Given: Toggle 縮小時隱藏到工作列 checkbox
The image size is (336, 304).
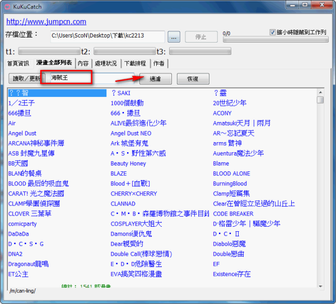Looking at the screenshot, I should (x=272, y=32).
